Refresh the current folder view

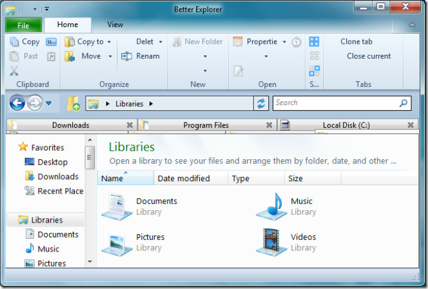(x=261, y=103)
